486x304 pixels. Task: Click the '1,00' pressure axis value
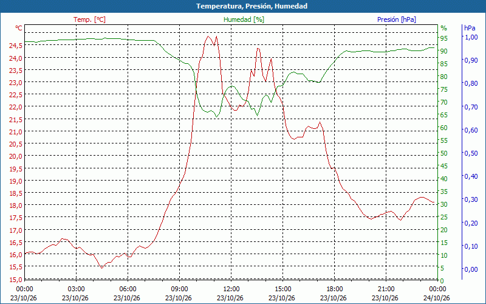click(x=471, y=37)
